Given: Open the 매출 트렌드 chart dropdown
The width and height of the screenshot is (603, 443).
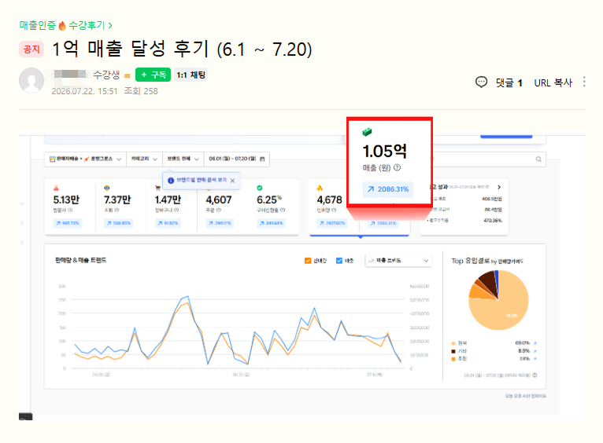Looking at the screenshot, I should click(x=398, y=261).
